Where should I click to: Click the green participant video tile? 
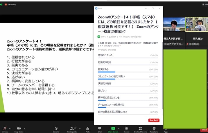[x=185, y=89]
